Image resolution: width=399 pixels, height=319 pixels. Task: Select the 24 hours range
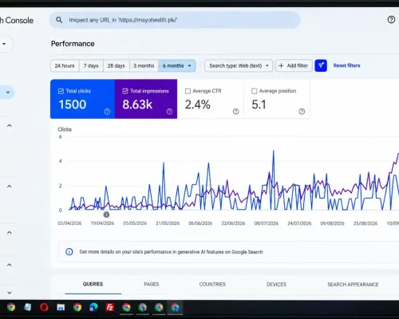tap(65, 65)
